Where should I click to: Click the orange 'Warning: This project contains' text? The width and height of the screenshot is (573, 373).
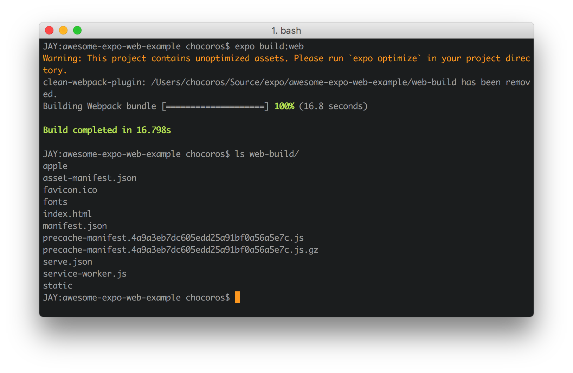[116, 58]
